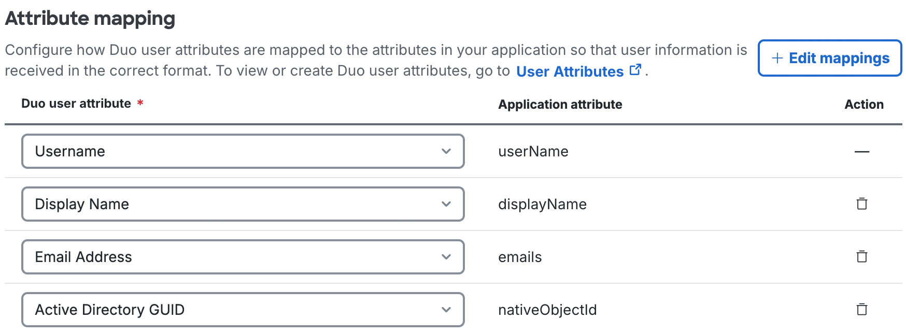
Task: Click the Action column header
Action: point(863,104)
